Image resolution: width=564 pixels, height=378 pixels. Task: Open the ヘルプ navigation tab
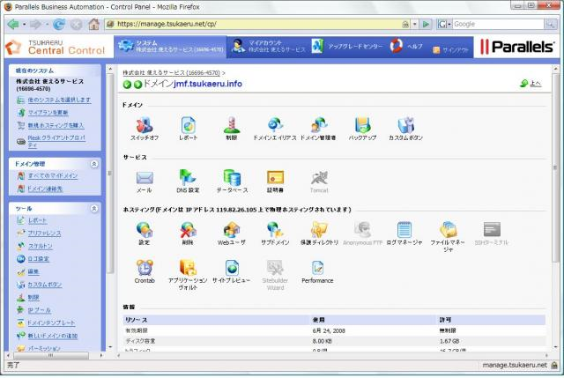(406, 47)
